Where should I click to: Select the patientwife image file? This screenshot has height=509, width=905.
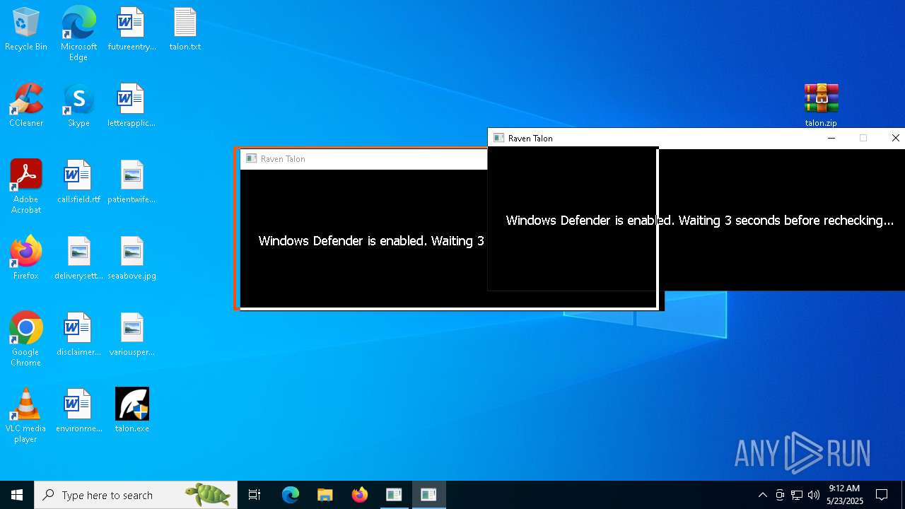(x=132, y=182)
